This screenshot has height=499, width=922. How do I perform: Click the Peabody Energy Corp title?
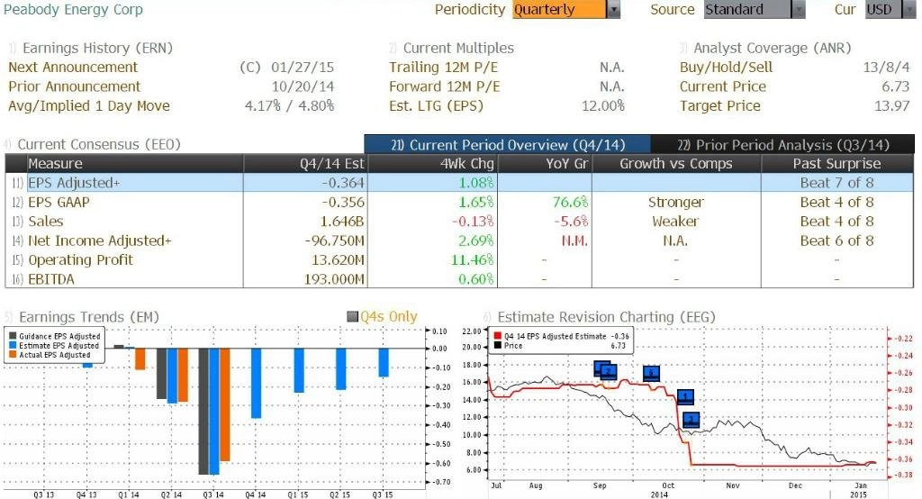(74, 9)
